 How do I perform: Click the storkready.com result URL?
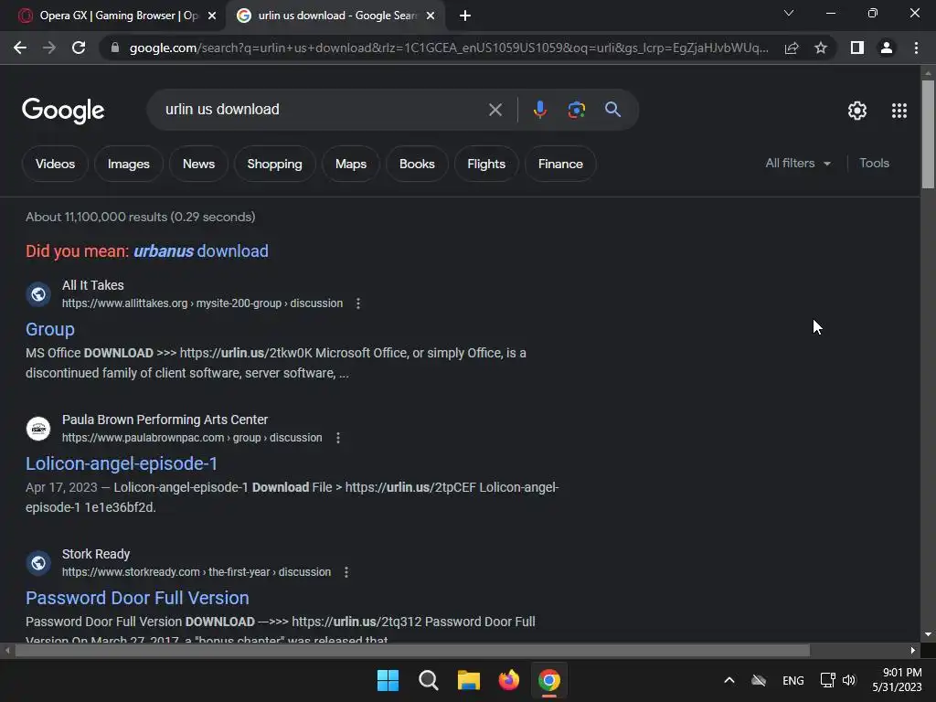tap(196, 572)
